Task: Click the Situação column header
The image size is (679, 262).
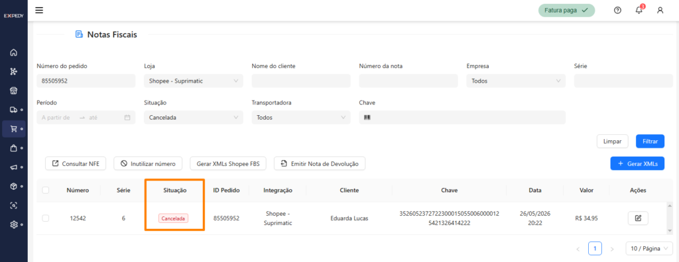Action: (x=175, y=191)
